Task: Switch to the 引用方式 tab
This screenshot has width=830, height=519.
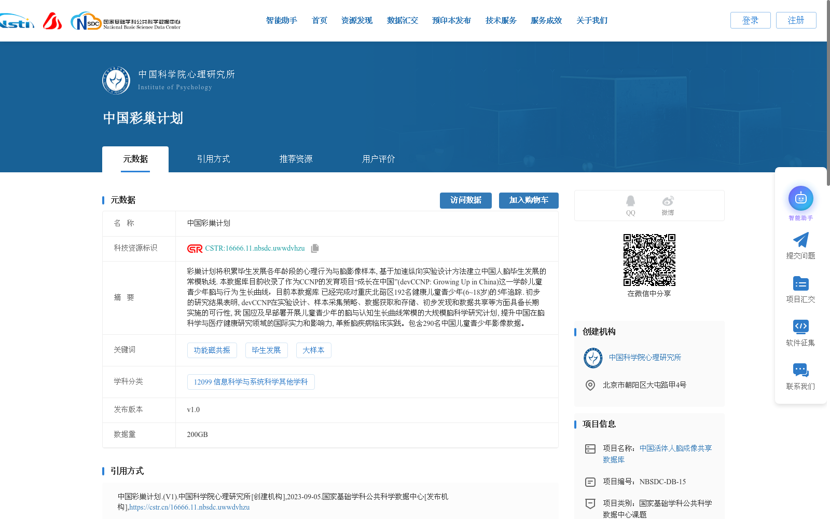Action: tap(214, 159)
